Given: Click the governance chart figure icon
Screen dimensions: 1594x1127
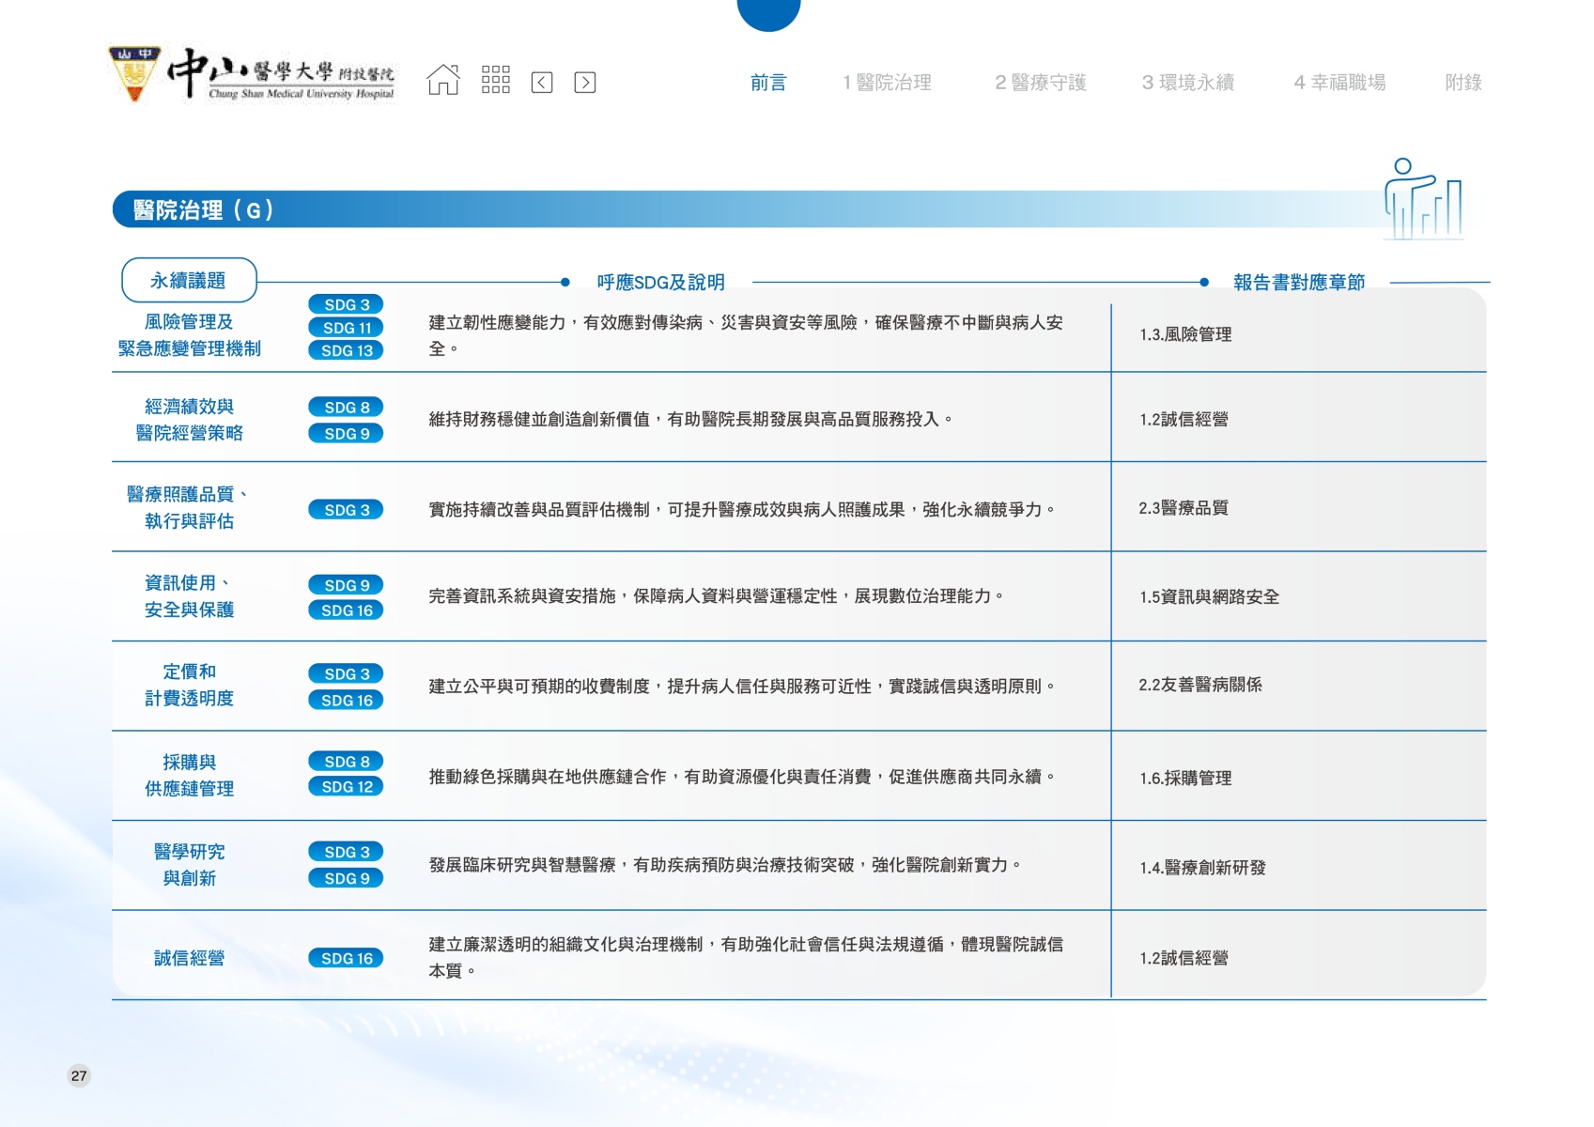Looking at the screenshot, I should 1422,199.
